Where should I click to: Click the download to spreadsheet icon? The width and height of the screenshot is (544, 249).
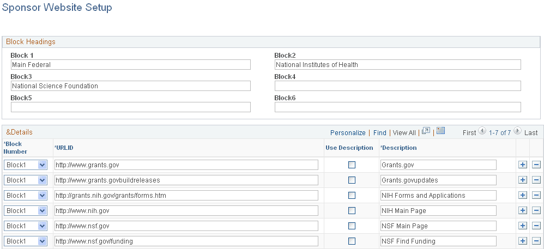[441, 131]
